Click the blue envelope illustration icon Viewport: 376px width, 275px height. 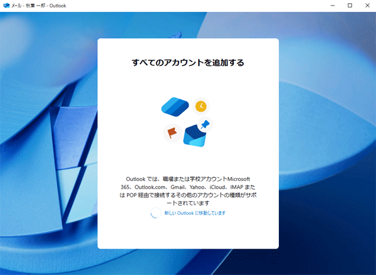pyautogui.click(x=194, y=136)
